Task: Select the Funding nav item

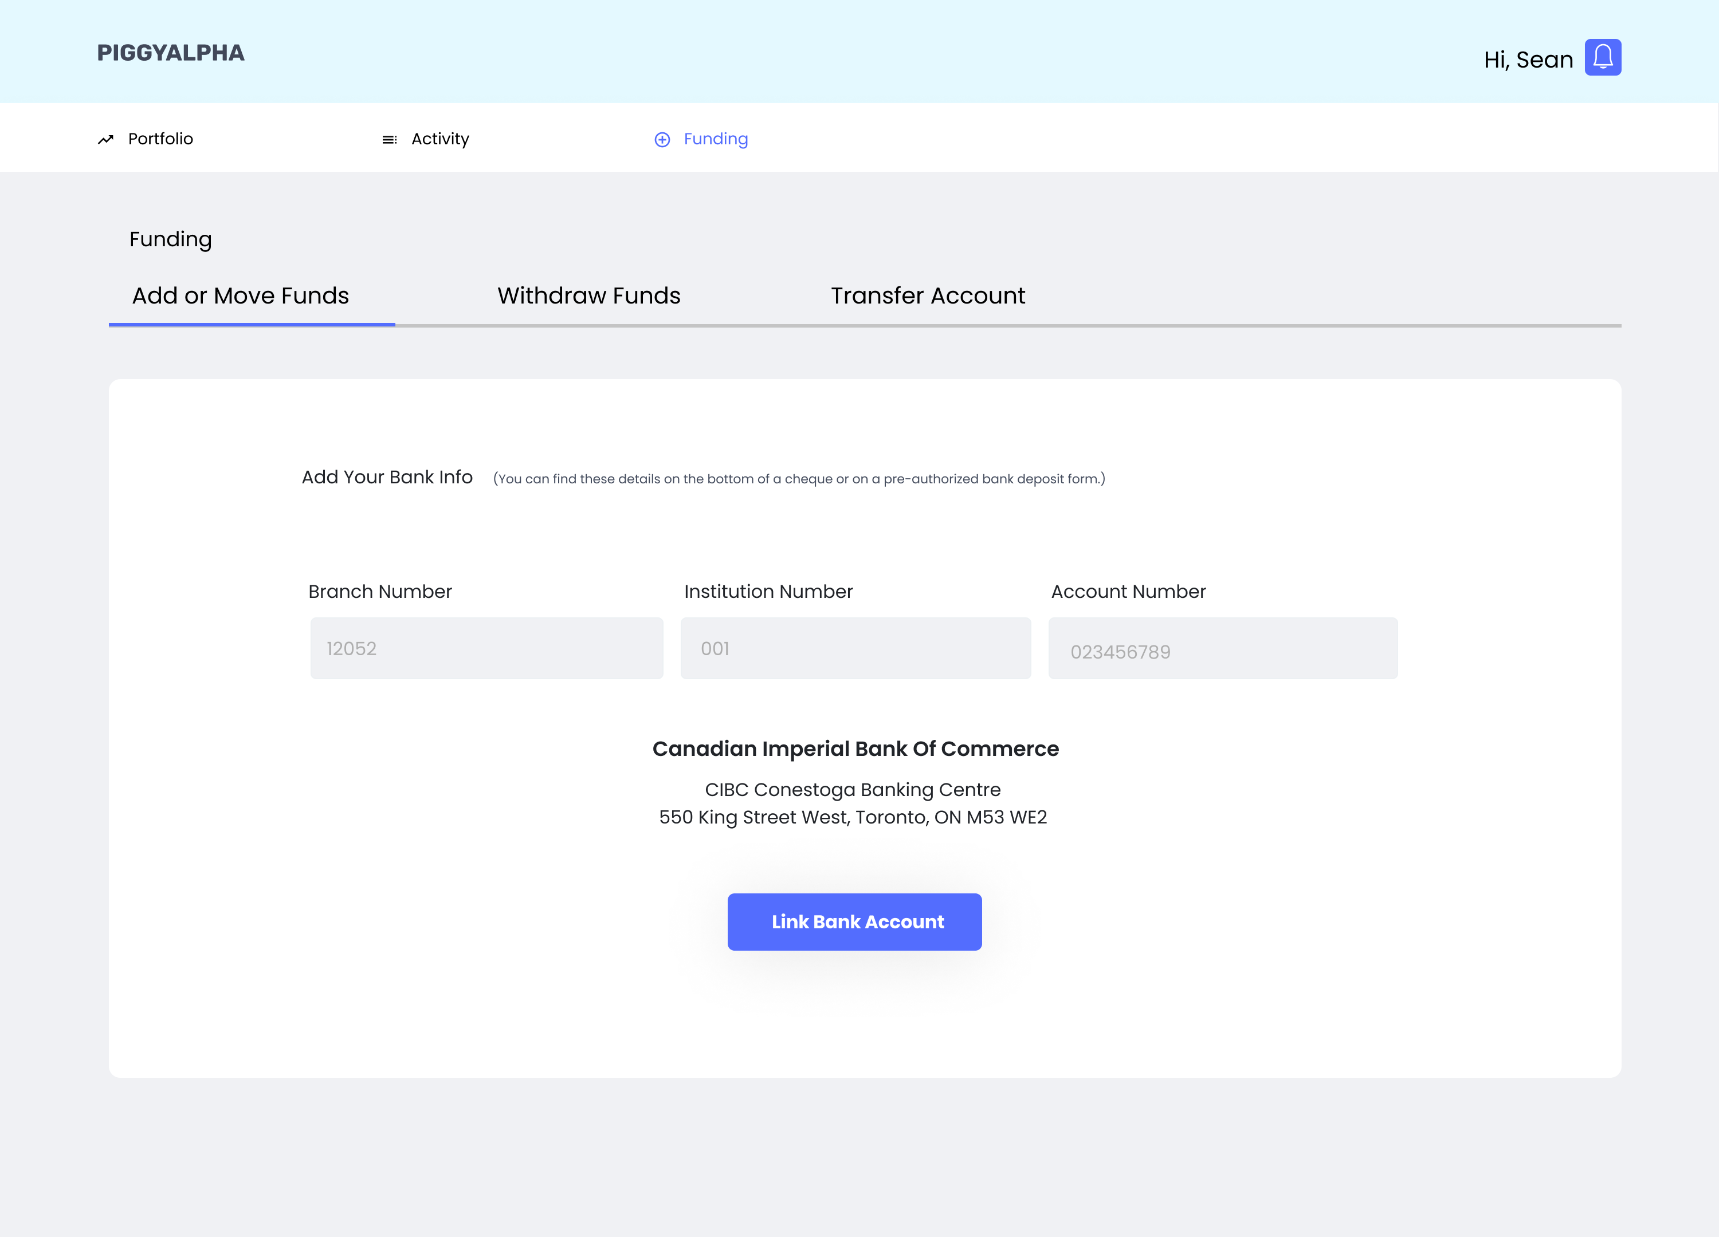Action: (715, 139)
